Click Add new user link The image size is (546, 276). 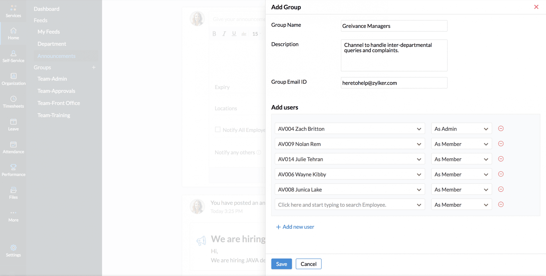[295, 227]
